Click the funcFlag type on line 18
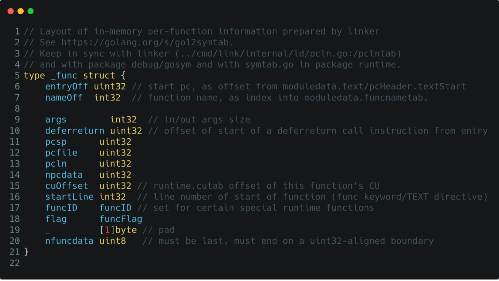Viewport: 499px width, 281px height. tap(121, 219)
